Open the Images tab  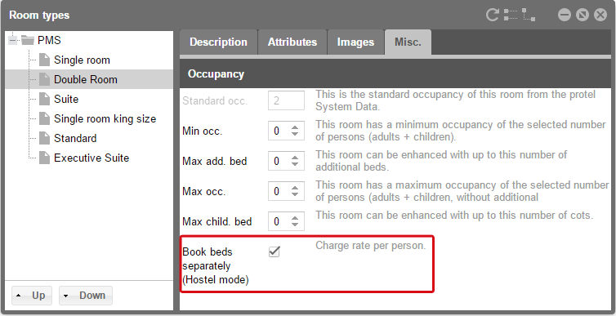pyautogui.click(x=355, y=42)
